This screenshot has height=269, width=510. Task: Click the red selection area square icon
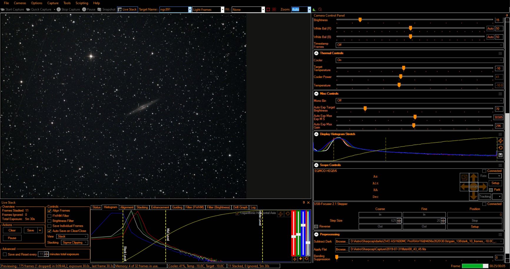pyautogui.click(x=268, y=9)
